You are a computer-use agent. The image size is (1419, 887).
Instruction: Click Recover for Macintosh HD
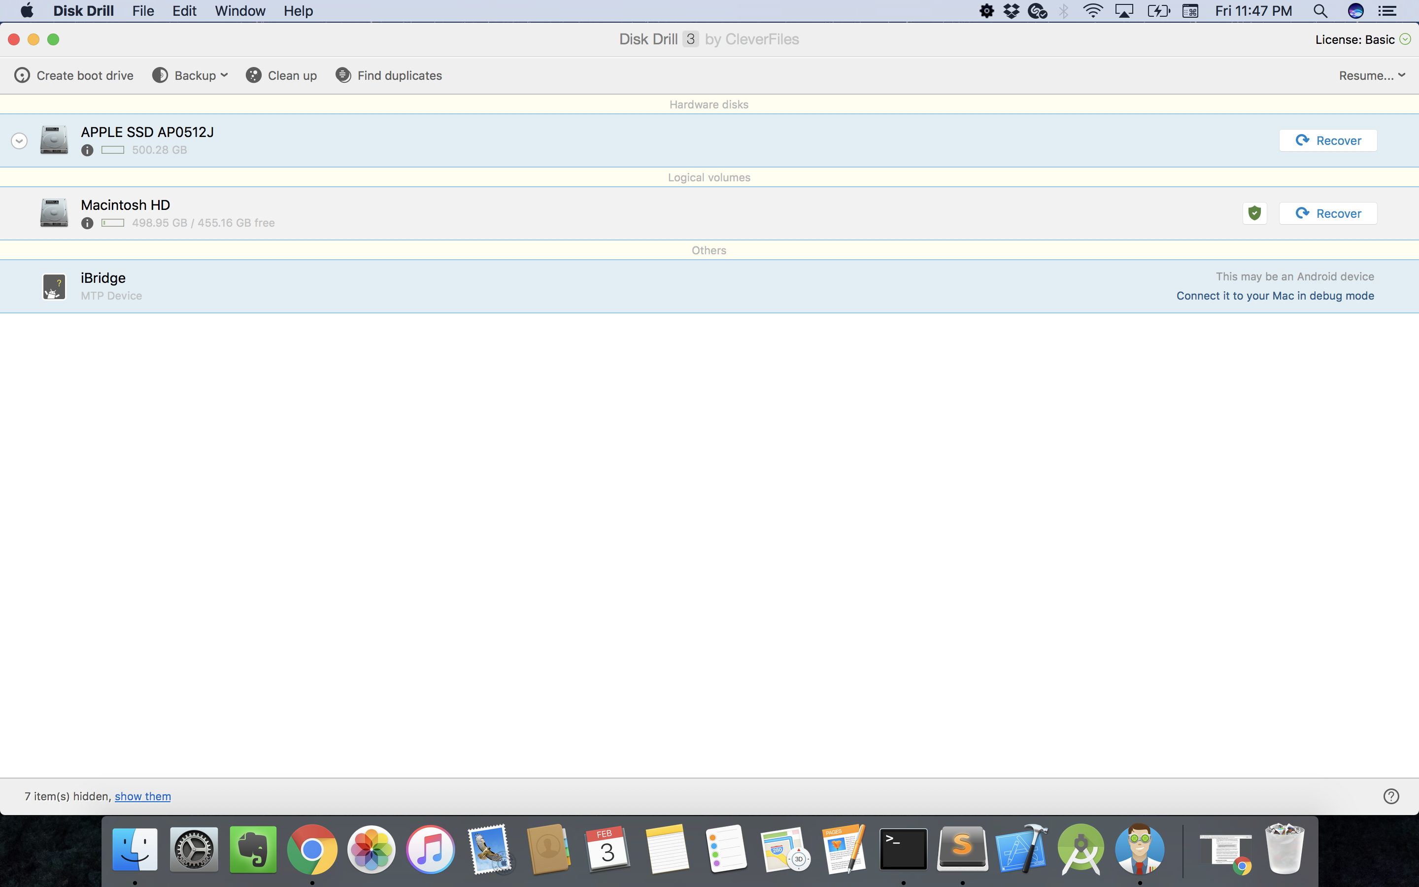1327,213
